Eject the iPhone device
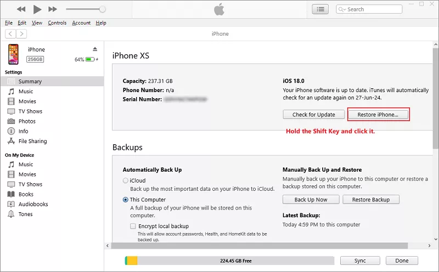 [94, 49]
